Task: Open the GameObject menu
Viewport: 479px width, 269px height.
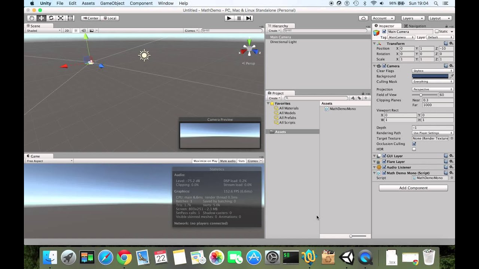Action: [x=112, y=3]
